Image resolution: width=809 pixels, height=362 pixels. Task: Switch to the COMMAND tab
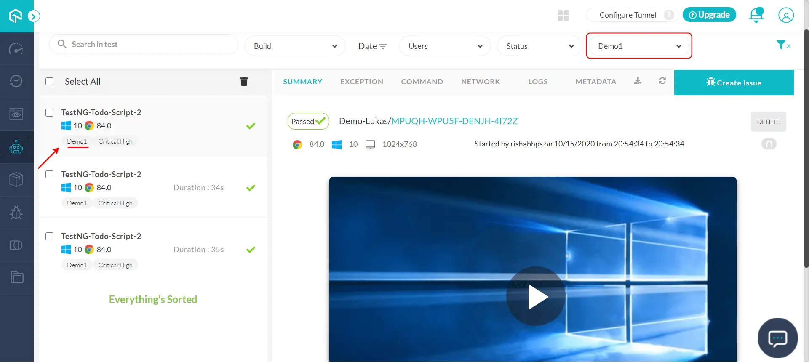tap(422, 82)
